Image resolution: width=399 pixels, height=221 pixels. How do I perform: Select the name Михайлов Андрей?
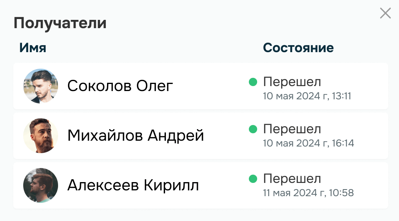point(136,136)
